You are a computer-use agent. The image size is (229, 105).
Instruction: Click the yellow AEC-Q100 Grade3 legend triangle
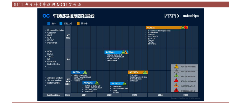point(176,67)
